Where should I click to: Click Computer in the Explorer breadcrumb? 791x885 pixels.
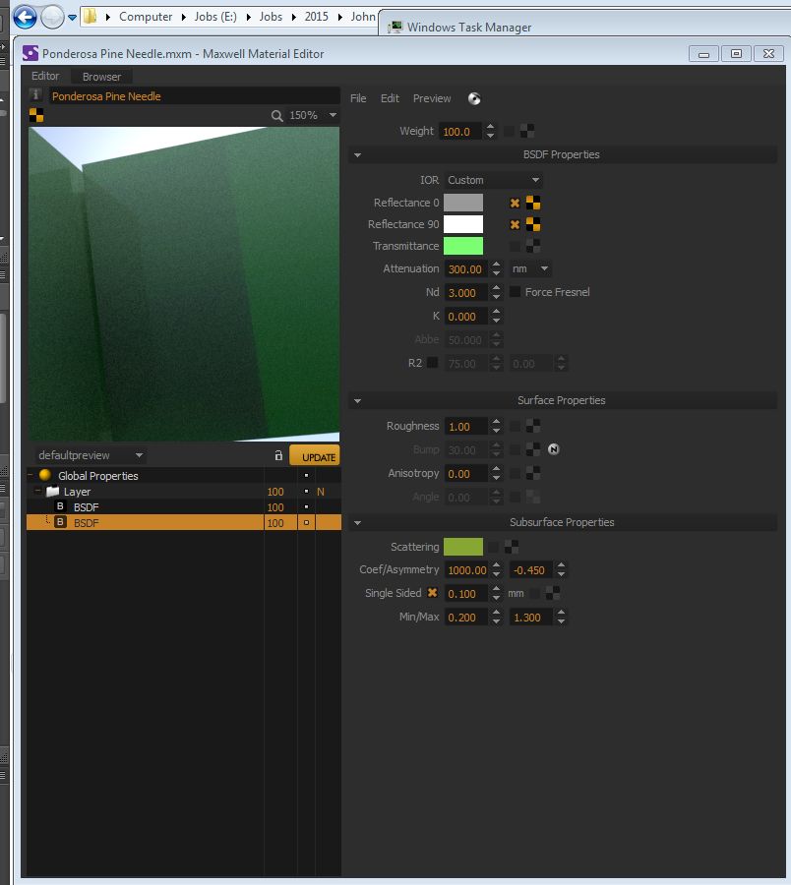click(x=146, y=17)
